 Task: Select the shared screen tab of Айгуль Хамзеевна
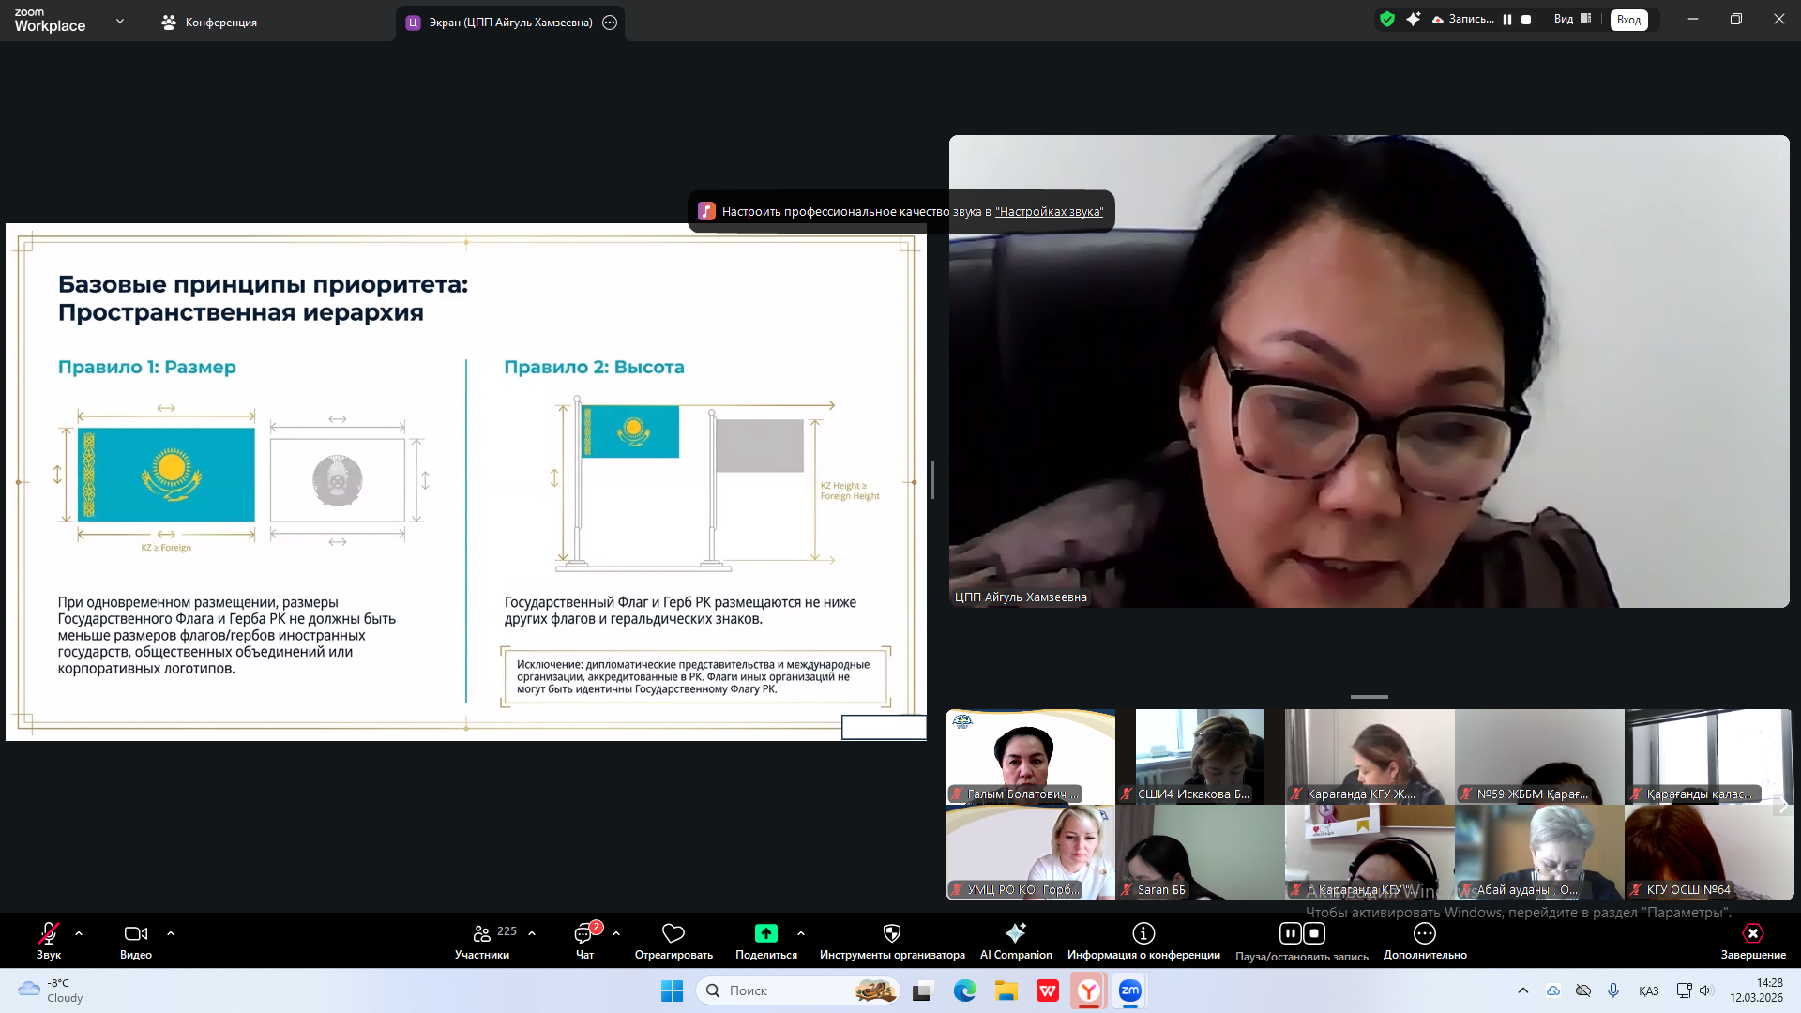click(x=509, y=23)
